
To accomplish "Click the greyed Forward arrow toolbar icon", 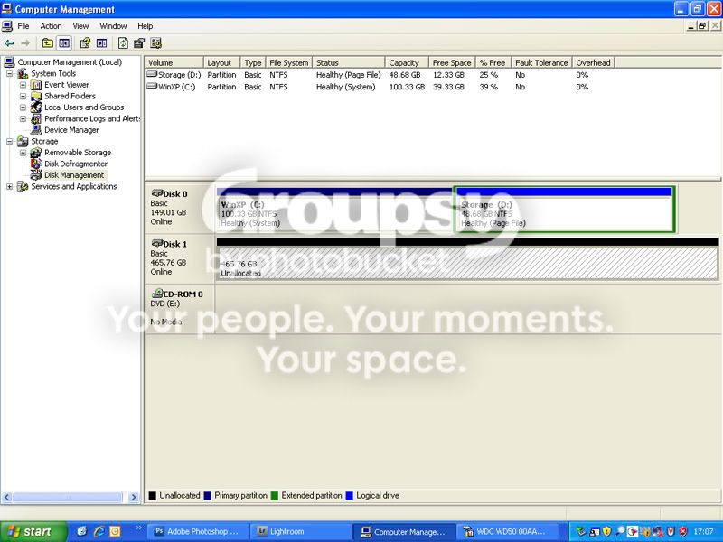I will 25,43.
